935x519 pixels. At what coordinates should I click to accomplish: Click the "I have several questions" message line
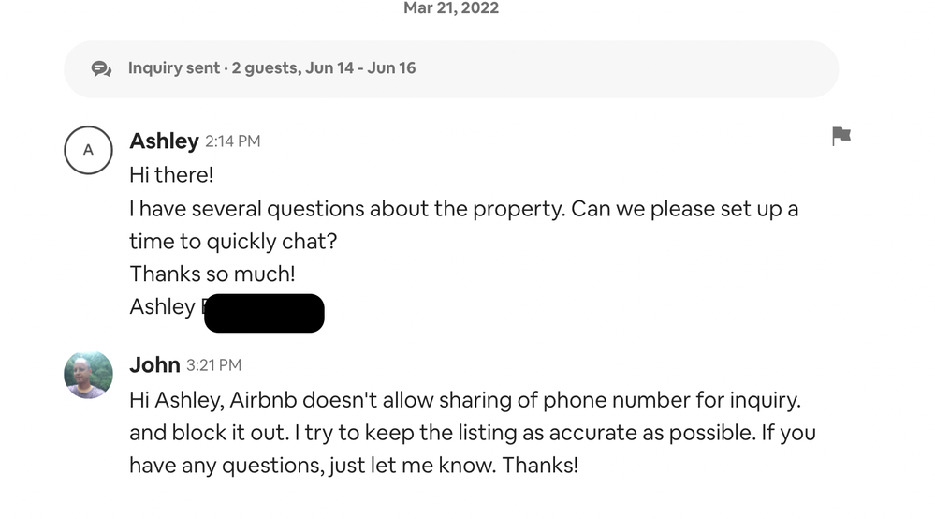(x=463, y=208)
